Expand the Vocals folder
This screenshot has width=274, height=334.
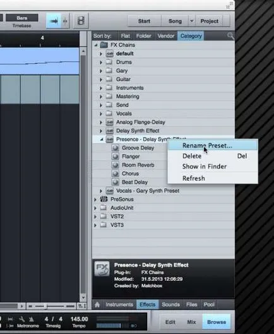point(101,114)
